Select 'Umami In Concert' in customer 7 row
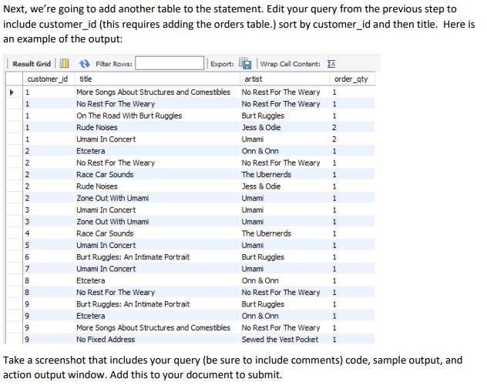 (x=106, y=269)
